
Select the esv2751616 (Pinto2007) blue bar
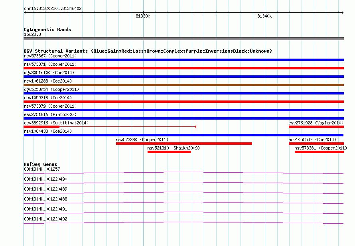click(183, 118)
